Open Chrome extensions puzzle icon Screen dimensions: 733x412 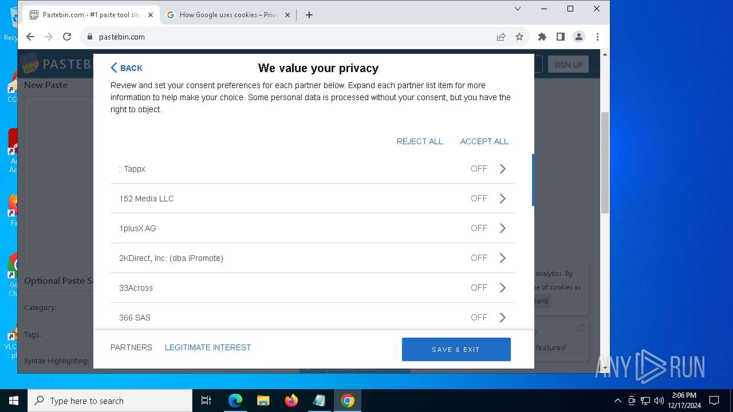(x=542, y=37)
